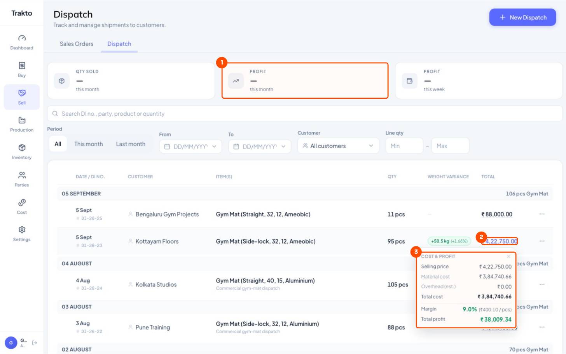
Task: Select the Sell sidebar icon
Action: point(22,93)
